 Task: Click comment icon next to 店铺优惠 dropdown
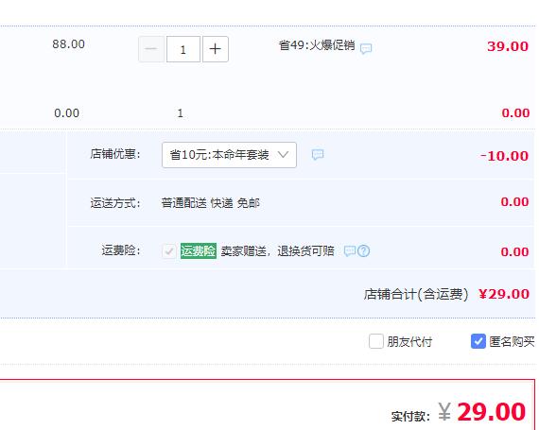(318, 155)
